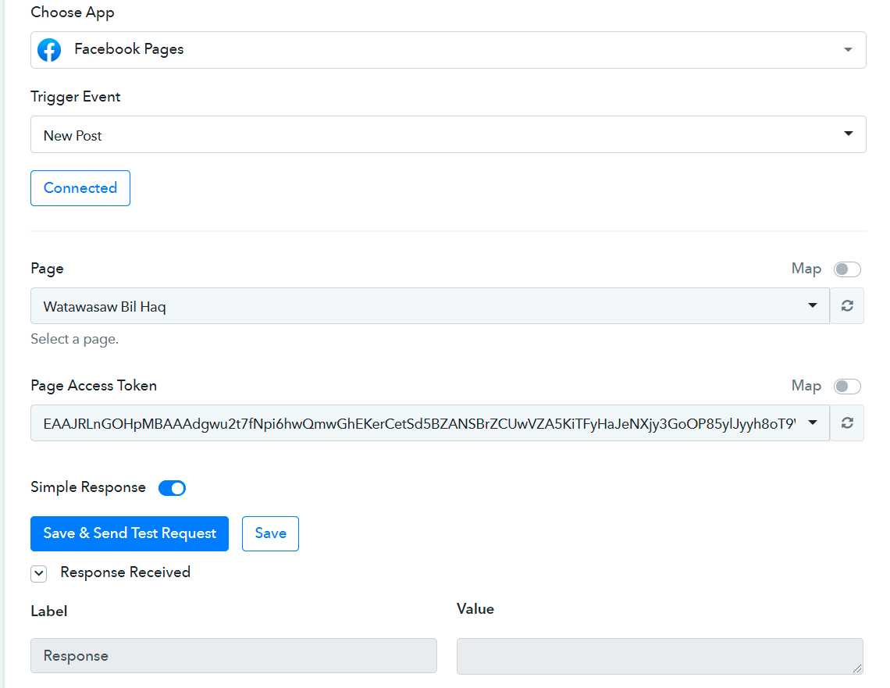
Task: Toggle the Map switch for Page Access Token
Action: click(x=847, y=387)
